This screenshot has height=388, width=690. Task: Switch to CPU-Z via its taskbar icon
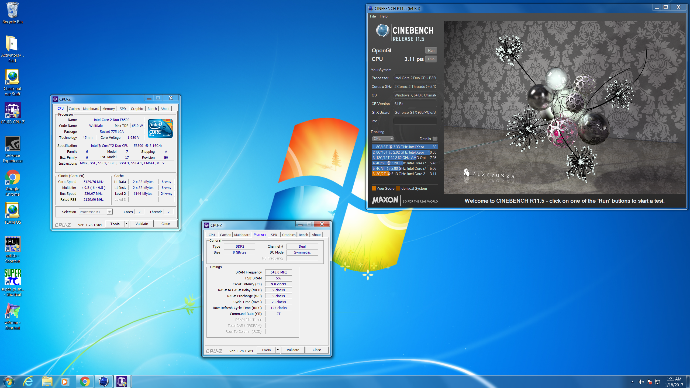pyautogui.click(x=122, y=382)
